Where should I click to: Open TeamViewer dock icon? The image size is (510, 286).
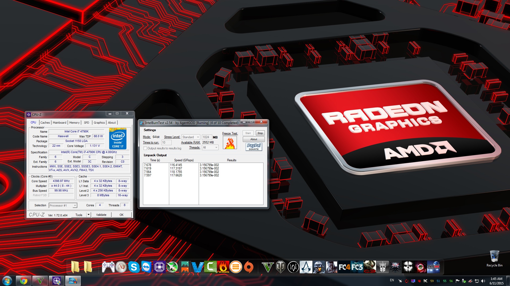pos(147,267)
